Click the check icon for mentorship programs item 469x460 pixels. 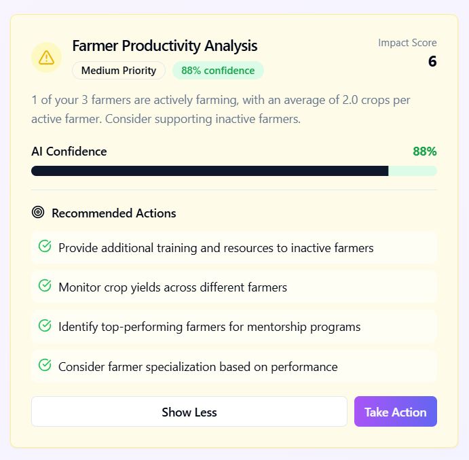[45, 325]
